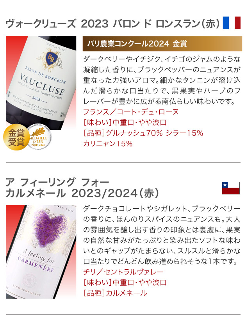Click the グルナッシュ70% grape variety line
The height and width of the screenshot is (315, 246).
pyautogui.click(x=143, y=133)
